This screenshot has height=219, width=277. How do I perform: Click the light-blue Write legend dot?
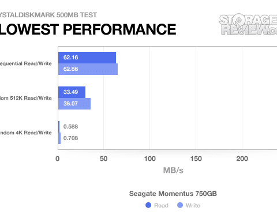[180, 205]
